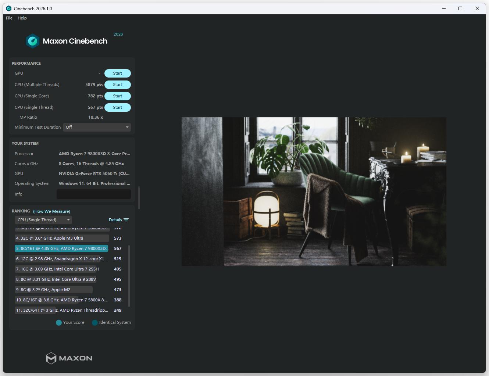Click the RANKING section heading
The image size is (489, 376).
[x=21, y=211]
